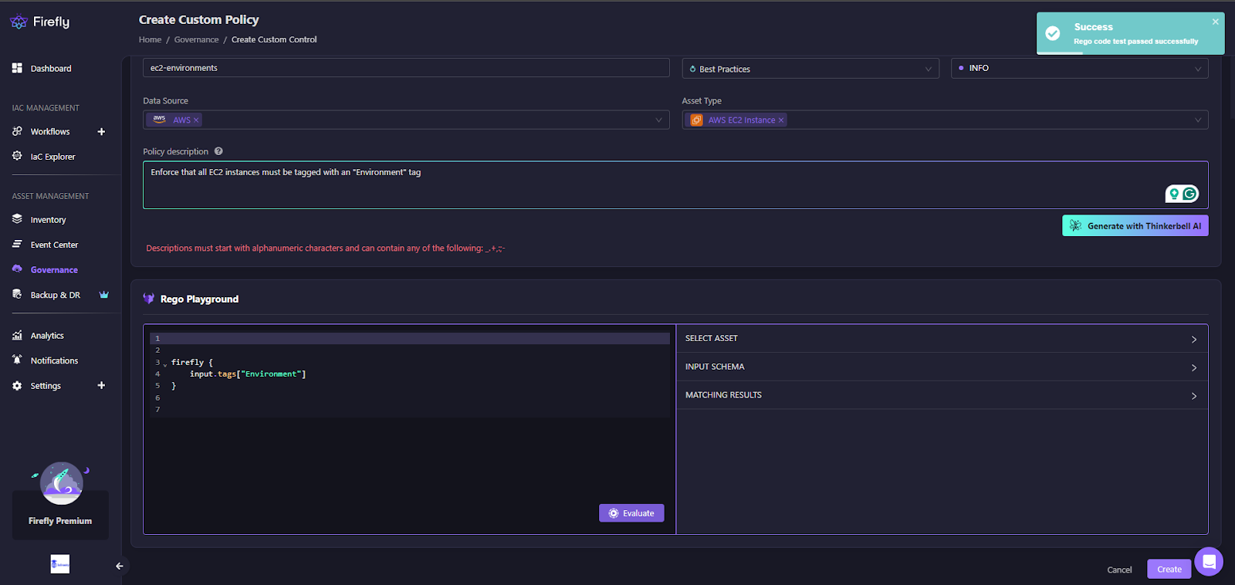1235x585 pixels.
Task: Click the crown premium icon beside Backup & DR
Action: click(104, 295)
